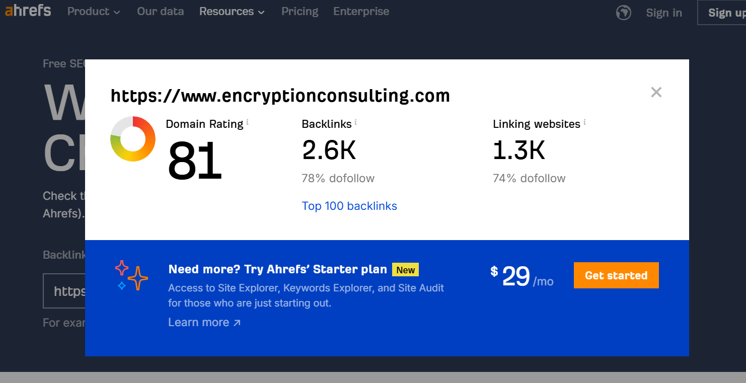The height and width of the screenshot is (383, 746).
Task: Close the results popup with X
Action: pyautogui.click(x=656, y=92)
